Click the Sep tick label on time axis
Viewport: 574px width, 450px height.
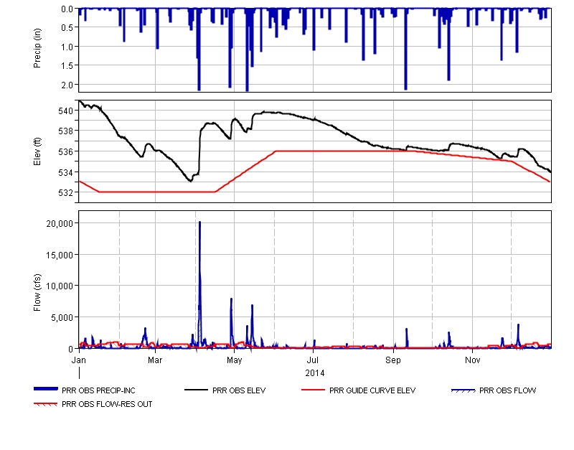393,360
